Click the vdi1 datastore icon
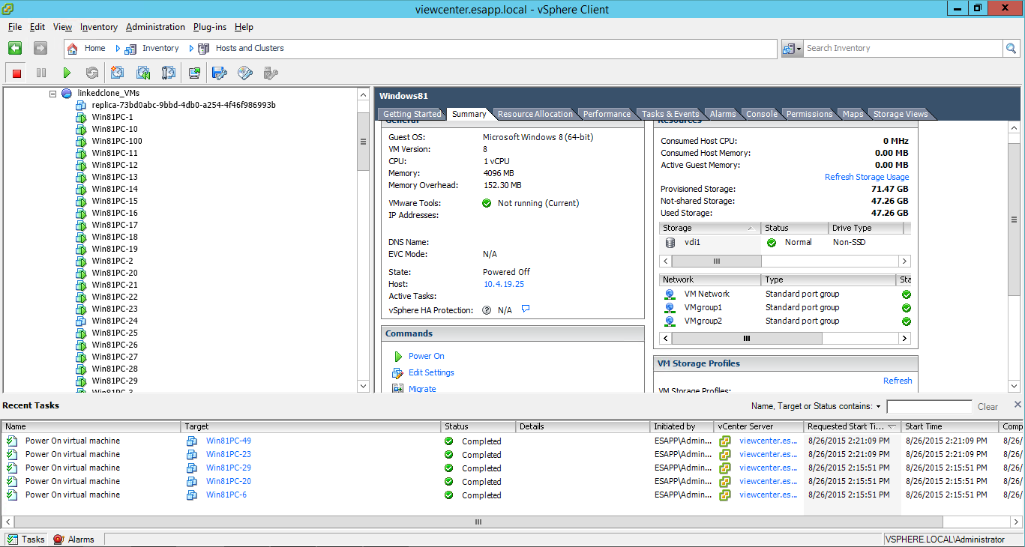The image size is (1025, 547). pyautogui.click(x=670, y=242)
